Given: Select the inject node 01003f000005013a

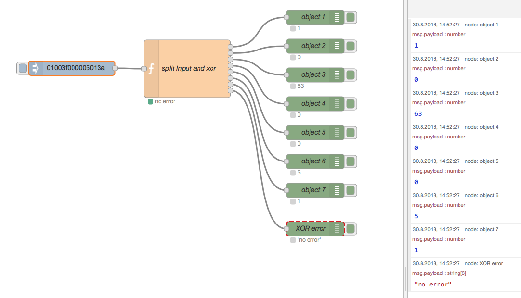Looking at the screenshot, I should (x=72, y=68).
